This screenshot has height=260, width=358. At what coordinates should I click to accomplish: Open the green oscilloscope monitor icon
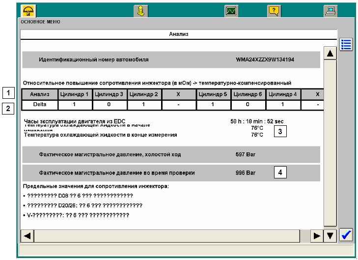(231, 11)
